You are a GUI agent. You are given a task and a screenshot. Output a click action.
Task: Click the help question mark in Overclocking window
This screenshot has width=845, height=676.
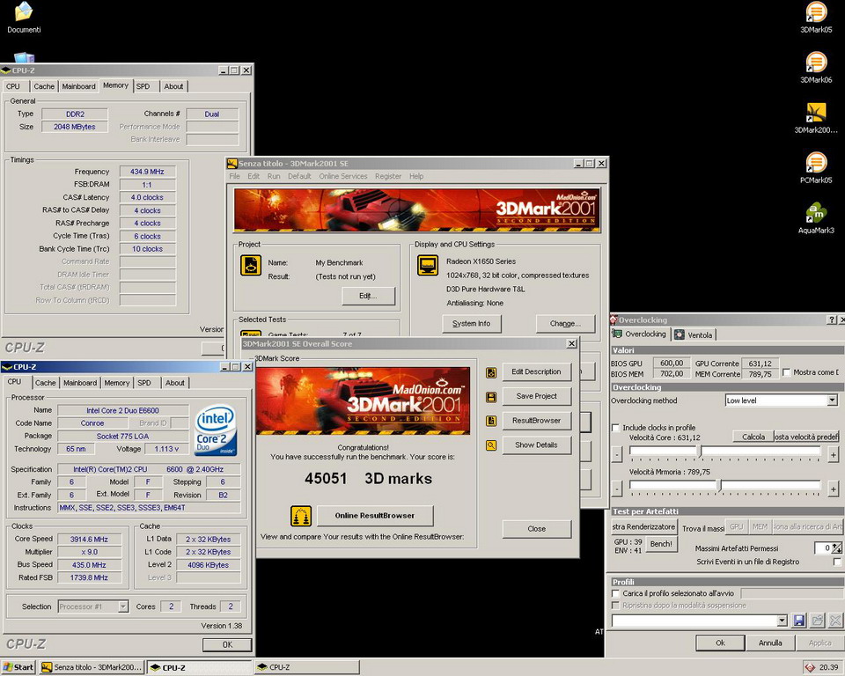pos(832,320)
